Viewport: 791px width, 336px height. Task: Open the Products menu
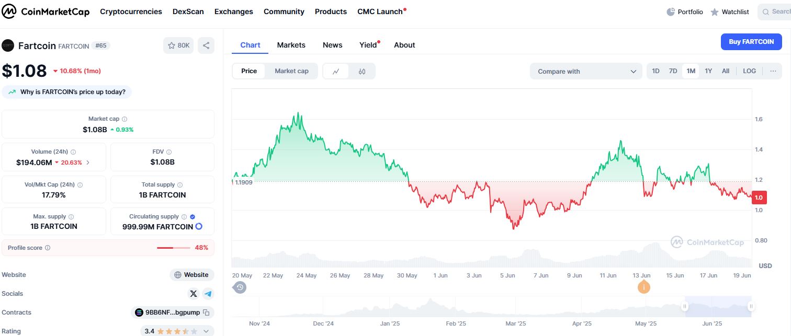pyautogui.click(x=331, y=11)
